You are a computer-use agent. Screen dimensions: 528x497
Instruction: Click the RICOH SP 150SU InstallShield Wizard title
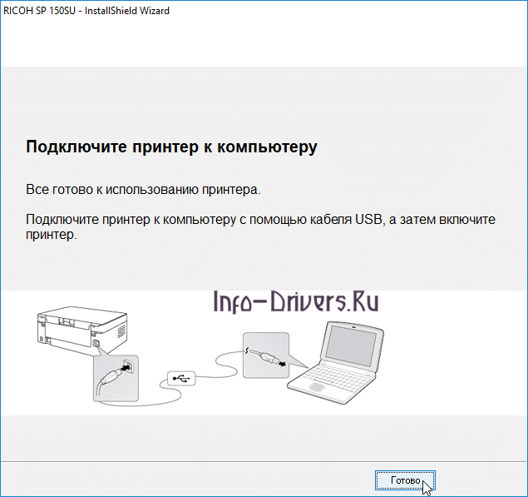coord(86,11)
